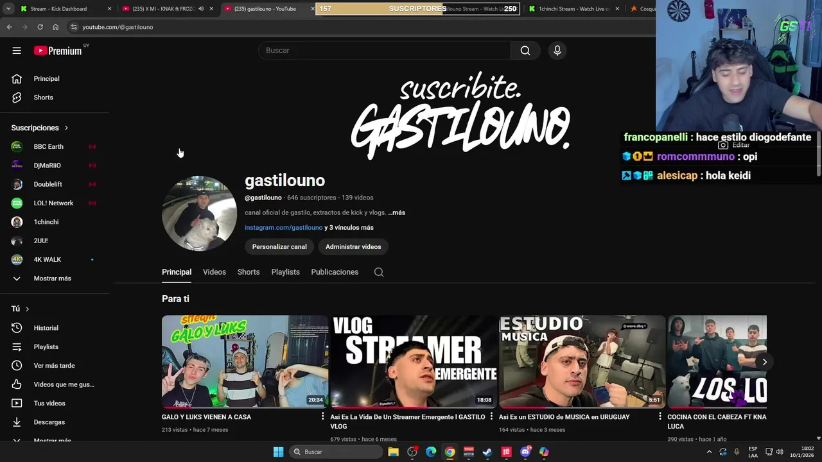The image size is (822, 462).
Task: Open instagram.com/gastilouno link
Action: 283,228
